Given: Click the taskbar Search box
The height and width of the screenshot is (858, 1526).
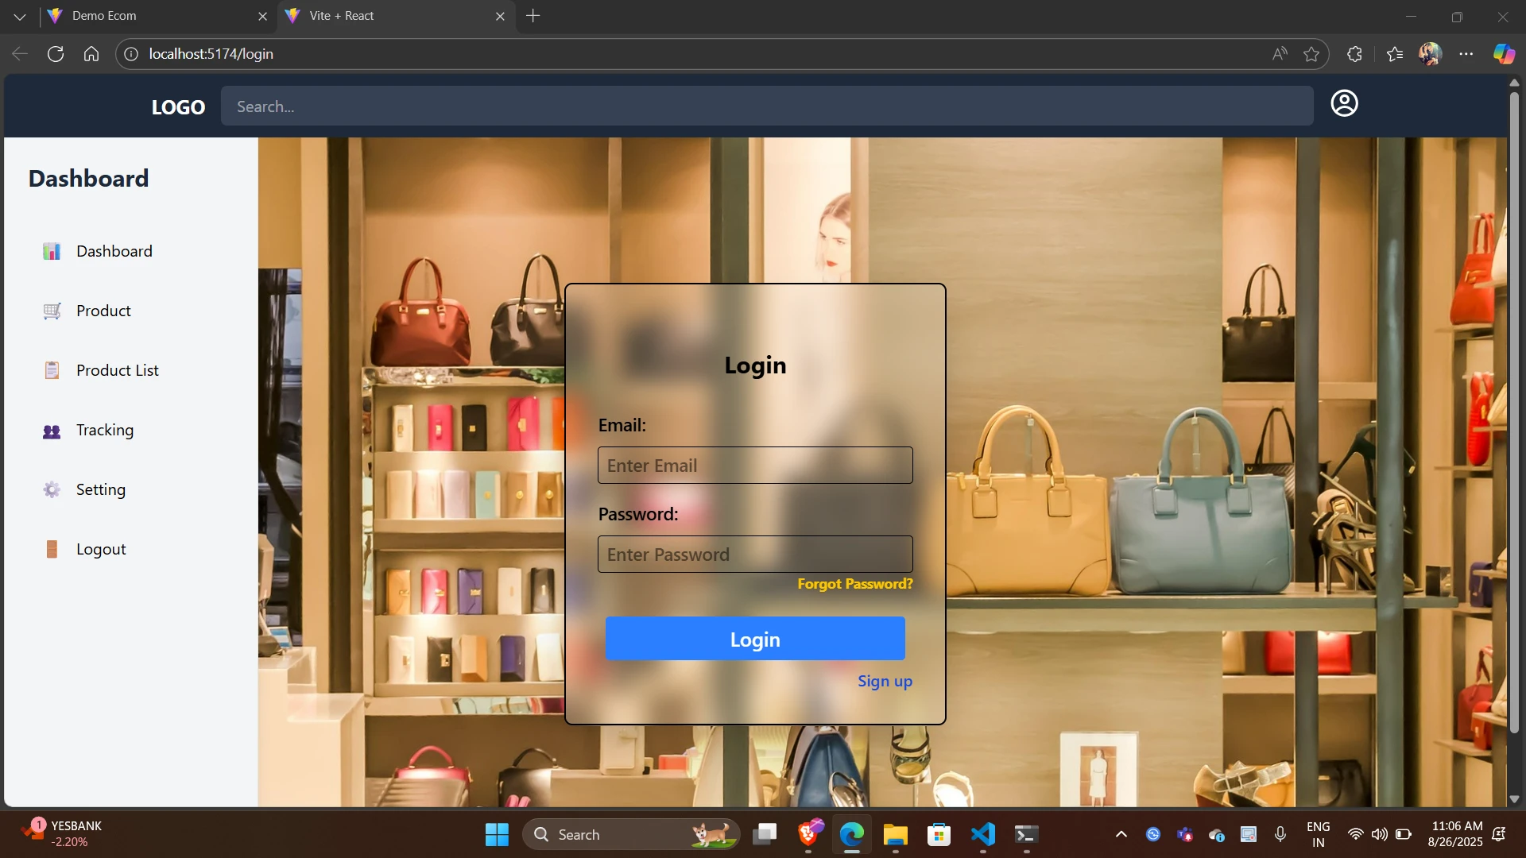Looking at the screenshot, I should [630, 834].
